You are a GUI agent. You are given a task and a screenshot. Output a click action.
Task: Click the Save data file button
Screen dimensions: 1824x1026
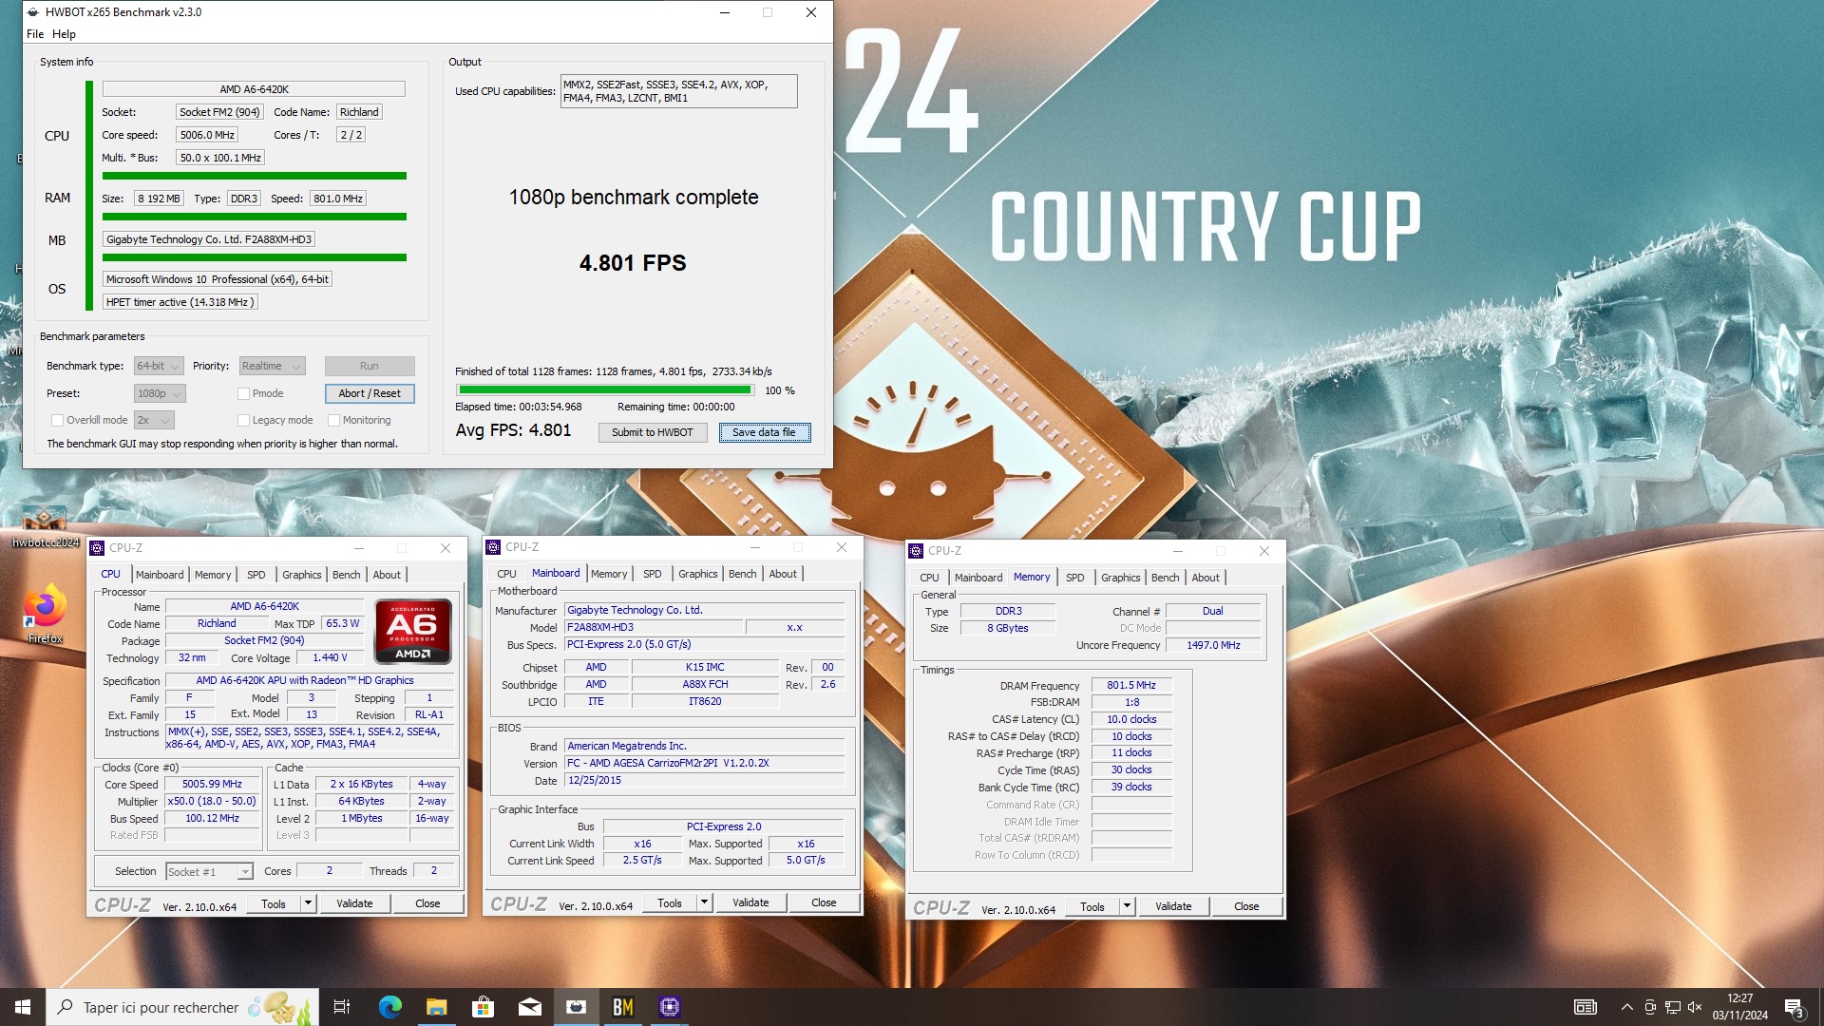764,432
